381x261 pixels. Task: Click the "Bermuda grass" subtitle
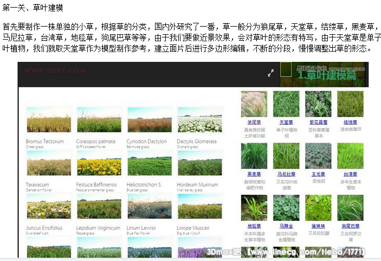point(138,147)
